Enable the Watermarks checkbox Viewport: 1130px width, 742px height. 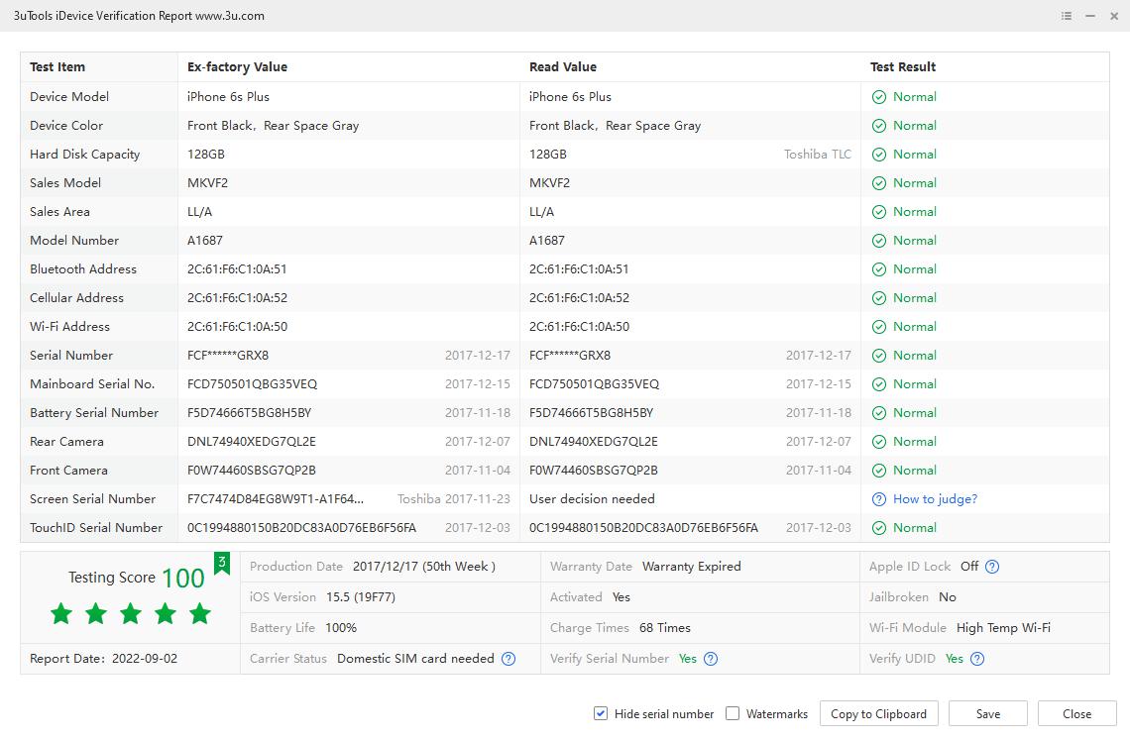[x=733, y=713]
